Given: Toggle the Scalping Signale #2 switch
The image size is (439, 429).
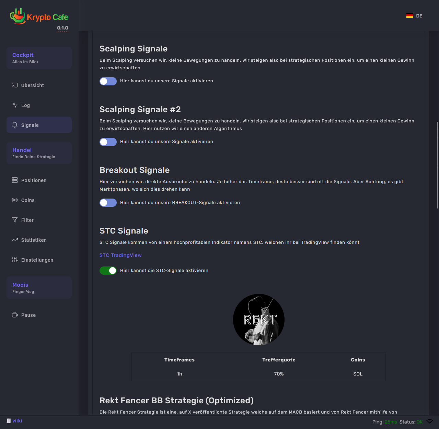Looking at the screenshot, I should (x=108, y=142).
